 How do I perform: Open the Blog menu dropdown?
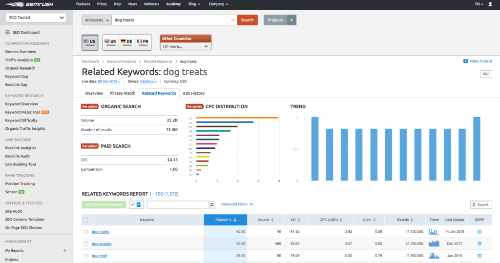194,4
